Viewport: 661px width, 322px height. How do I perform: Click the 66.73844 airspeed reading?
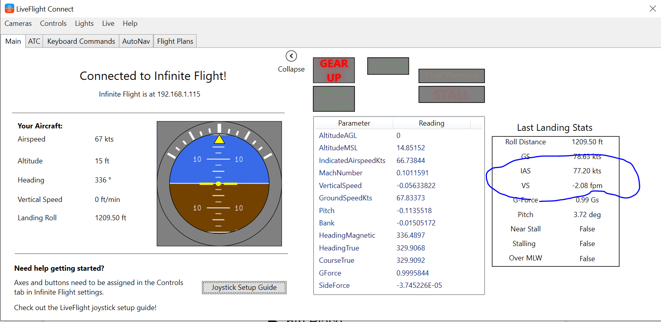pos(411,161)
